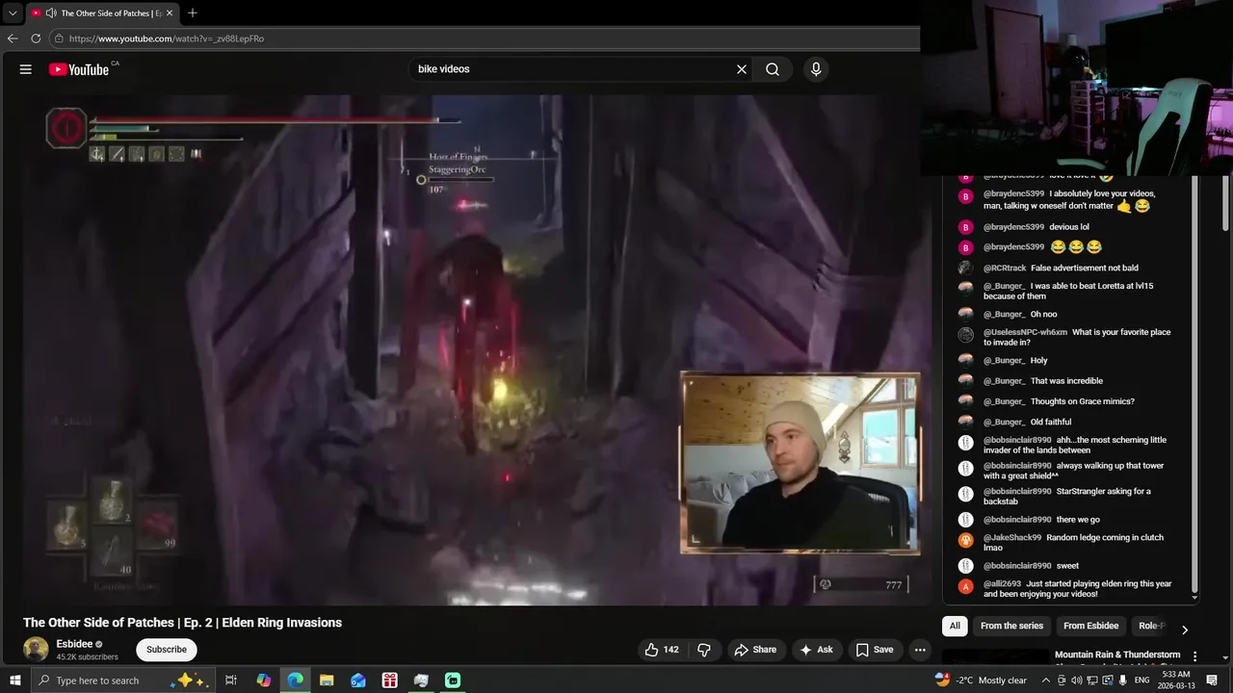
Task: Select the From the series chip
Action: (x=1011, y=626)
